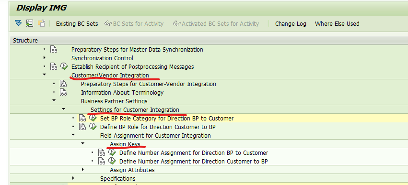This screenshot has height=185, width=408.
Task: Select Set BP Role Category for Direction BP to Customer
Action: click(167, 119)
